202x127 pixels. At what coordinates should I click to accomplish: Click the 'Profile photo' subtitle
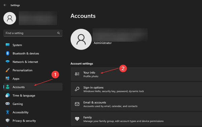pyautogui.click(x=91, y=76)
